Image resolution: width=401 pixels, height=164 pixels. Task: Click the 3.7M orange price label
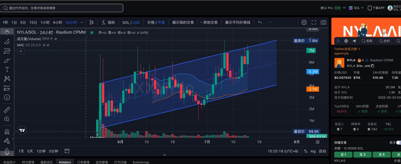[313, 89]
